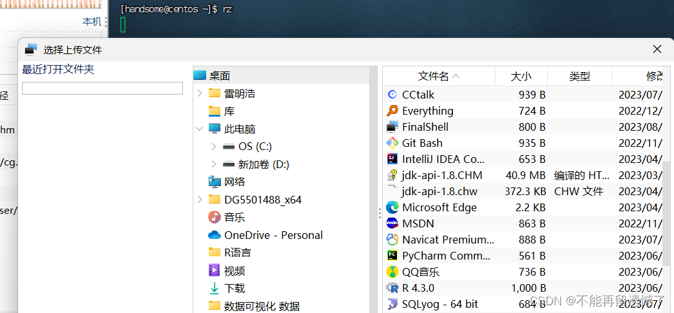Sort files by 类型 column
This screenshot has width=674, height=313.
pyautogui.click(x=579, y=77)
